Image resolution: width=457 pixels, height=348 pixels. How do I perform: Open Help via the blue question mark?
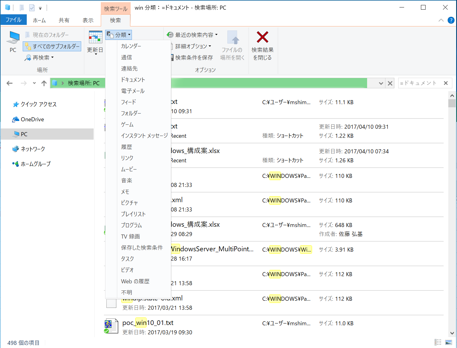[451, 20]
